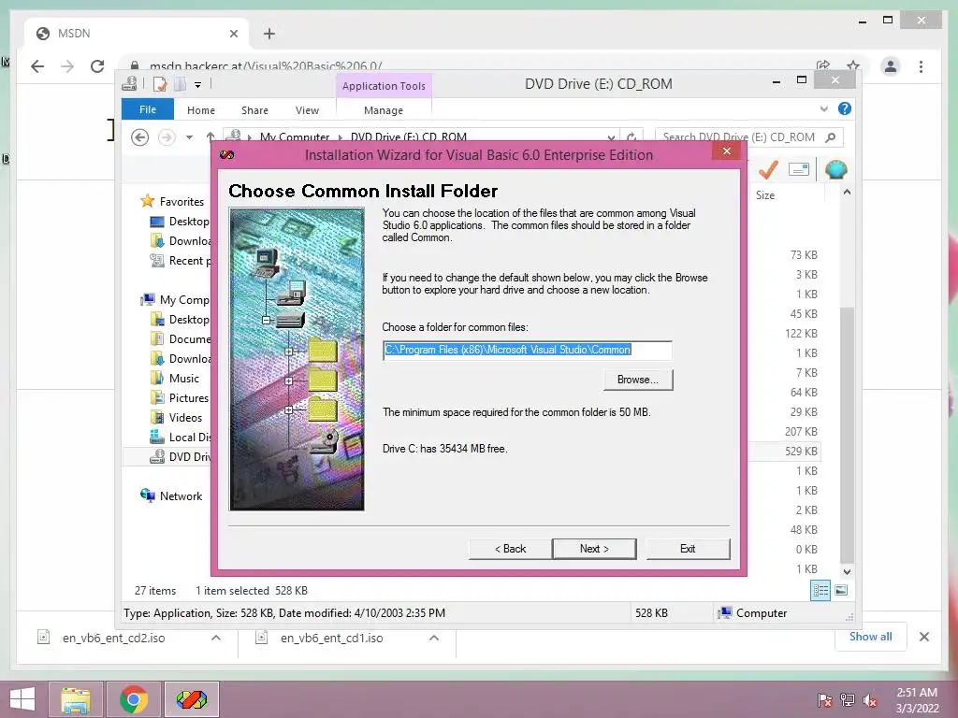Click Browse to choose a folder
This screenshot has width=958, height=718.
click(x=637, y=380)
